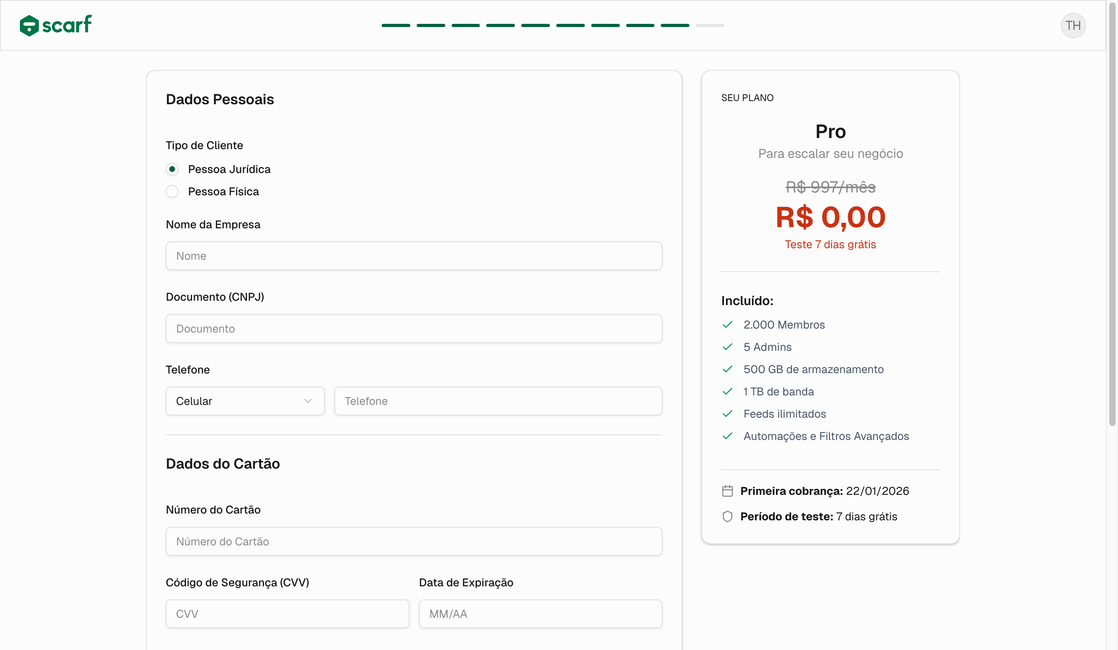Screen dimensions: 1118x650
Task: Select the Pessoa Jurídica option
Action: point(173,169)
